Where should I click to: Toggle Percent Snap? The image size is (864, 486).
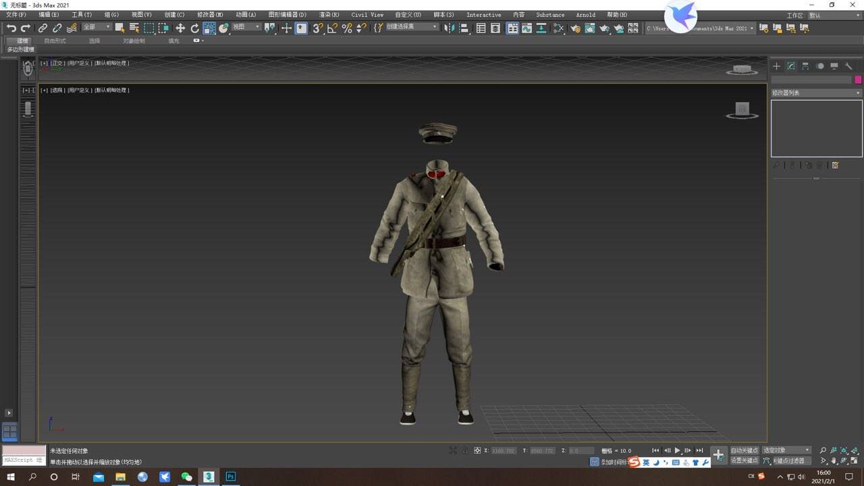[347, 28]
